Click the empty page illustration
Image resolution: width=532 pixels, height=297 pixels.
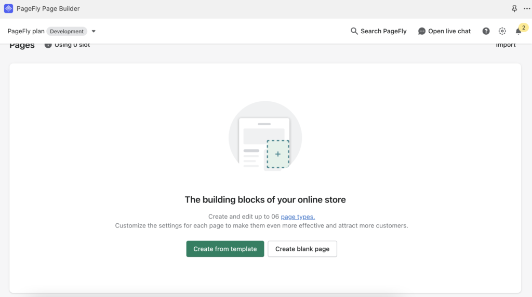265,137
